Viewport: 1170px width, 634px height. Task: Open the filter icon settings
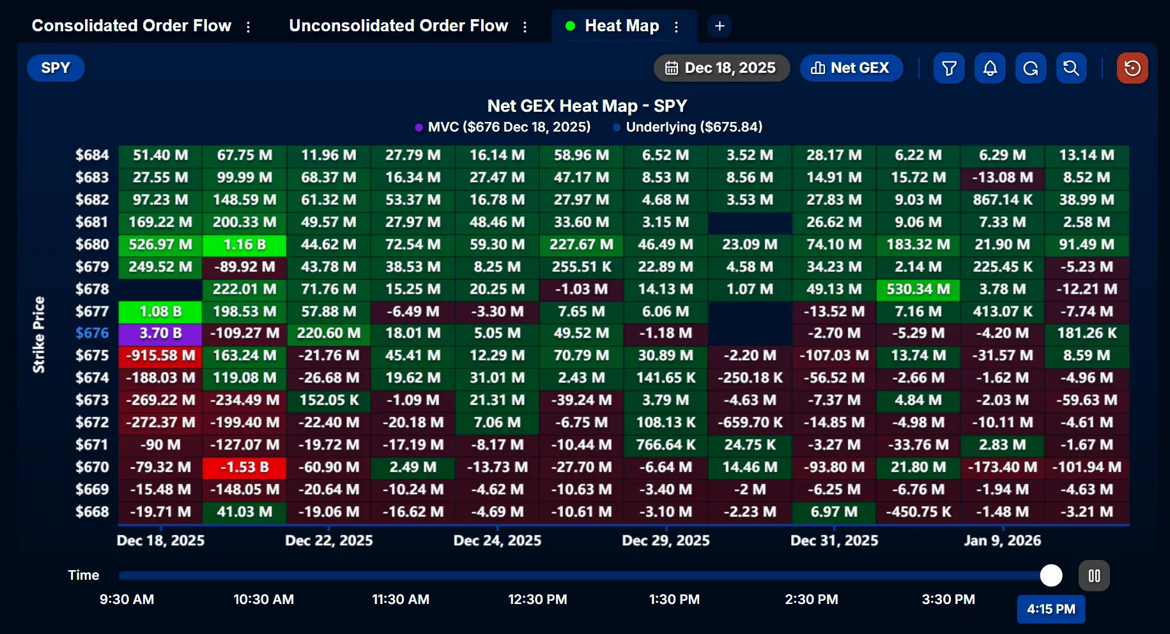949,68
